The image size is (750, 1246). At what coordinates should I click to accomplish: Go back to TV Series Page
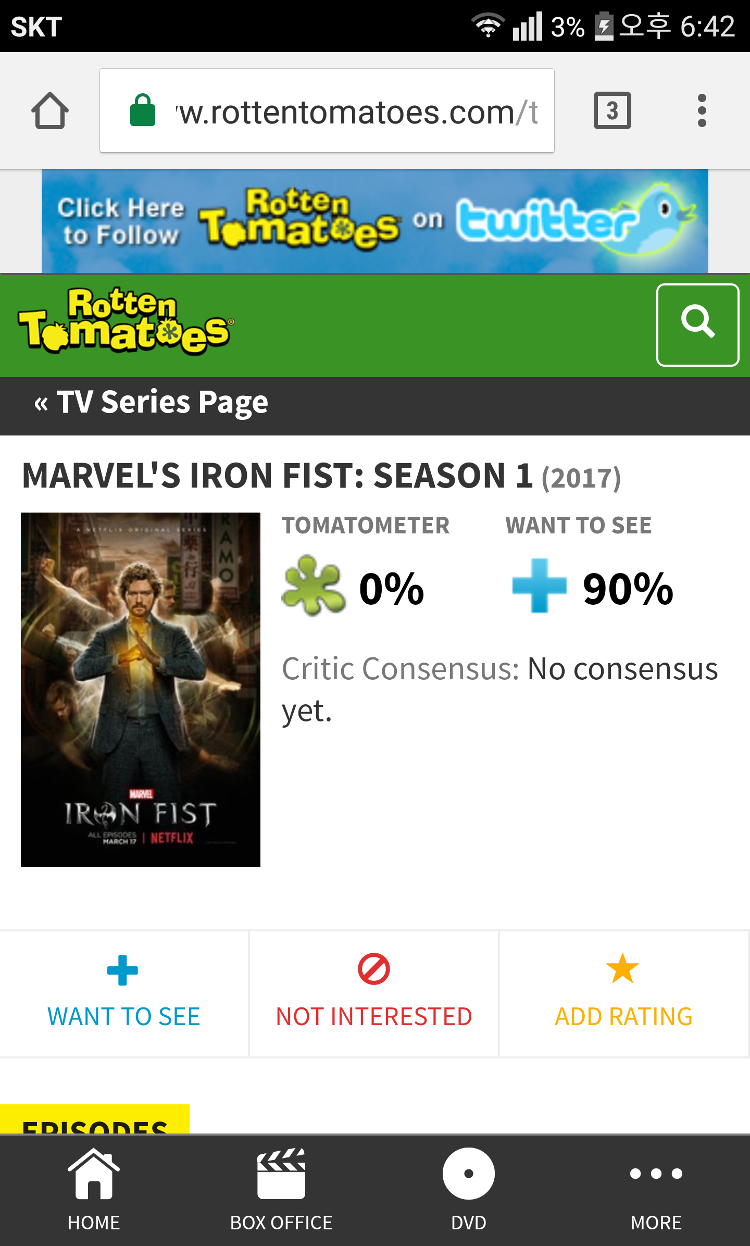[151, 403]
